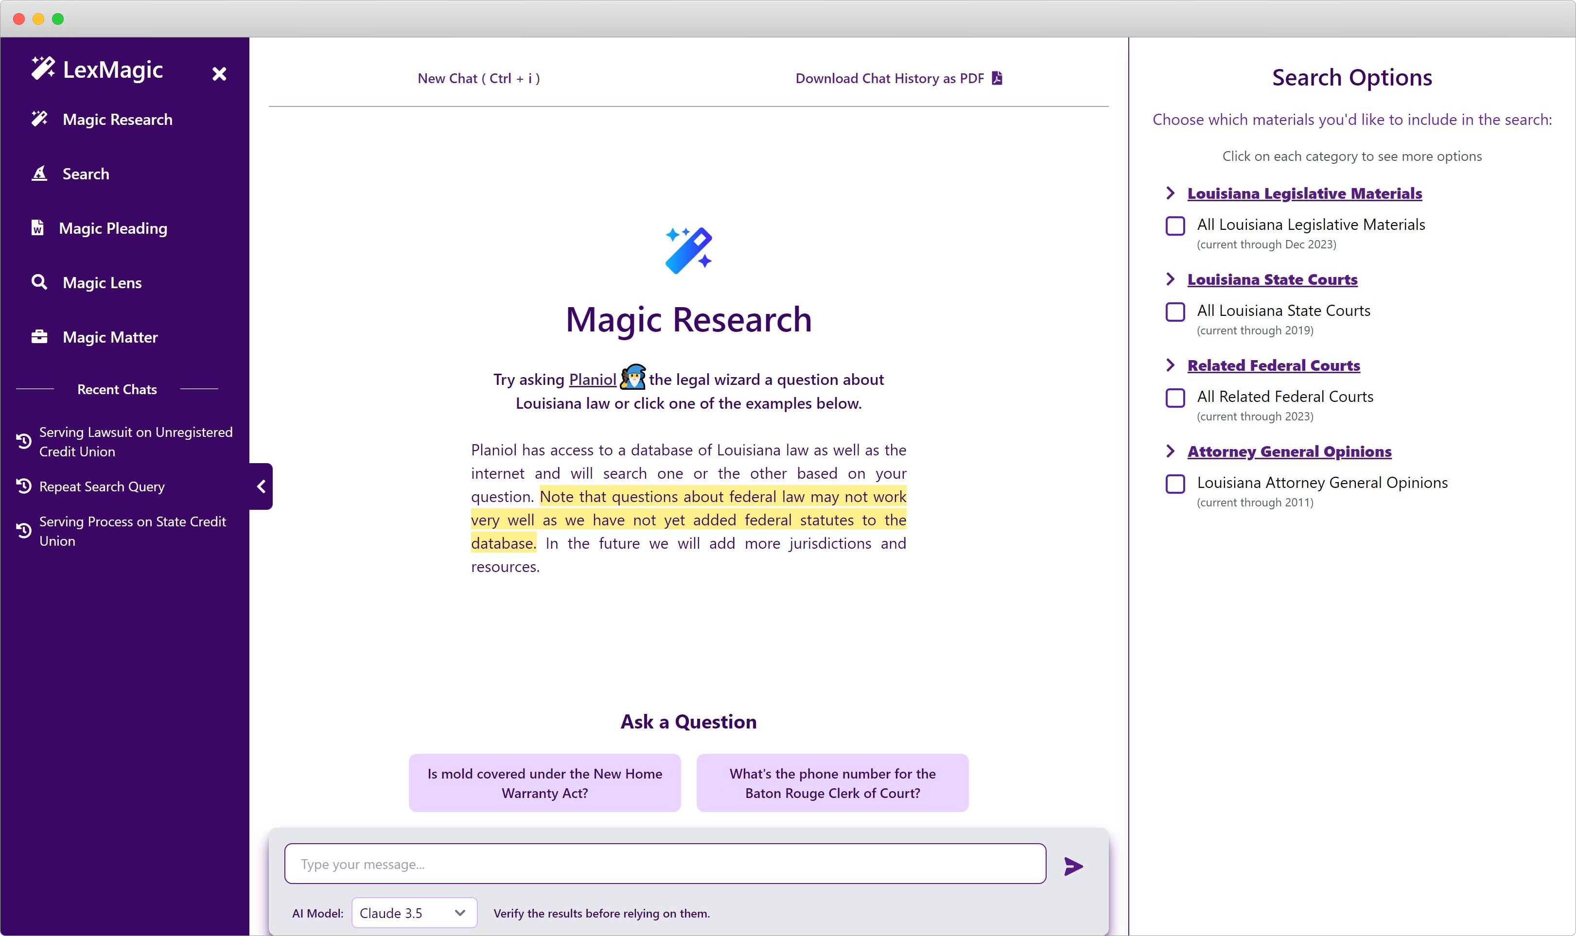Start a New Chat
Viewport: 1576px width, 936px height.
(478, 78)
